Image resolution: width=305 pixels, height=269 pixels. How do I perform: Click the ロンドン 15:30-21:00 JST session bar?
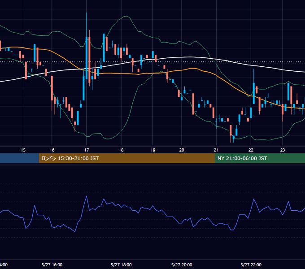(x=127, y=158)
